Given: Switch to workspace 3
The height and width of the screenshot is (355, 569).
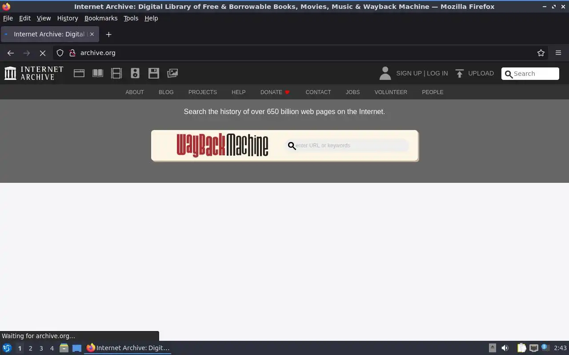Looking at the screenshot, I should click(41, 348).
